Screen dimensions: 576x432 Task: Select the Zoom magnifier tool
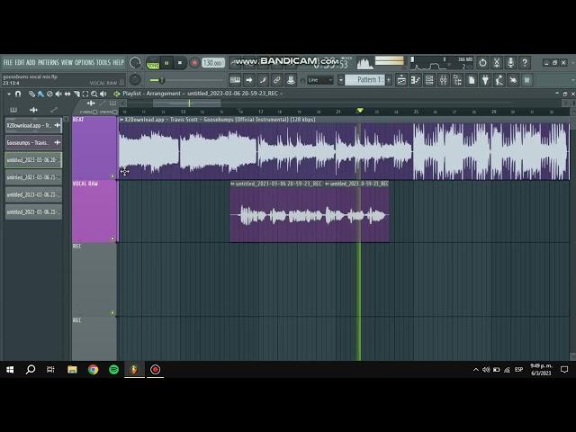pos(94,94)
